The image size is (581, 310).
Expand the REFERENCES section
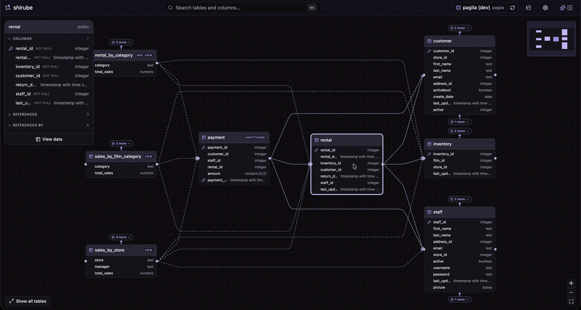(49, 114)
